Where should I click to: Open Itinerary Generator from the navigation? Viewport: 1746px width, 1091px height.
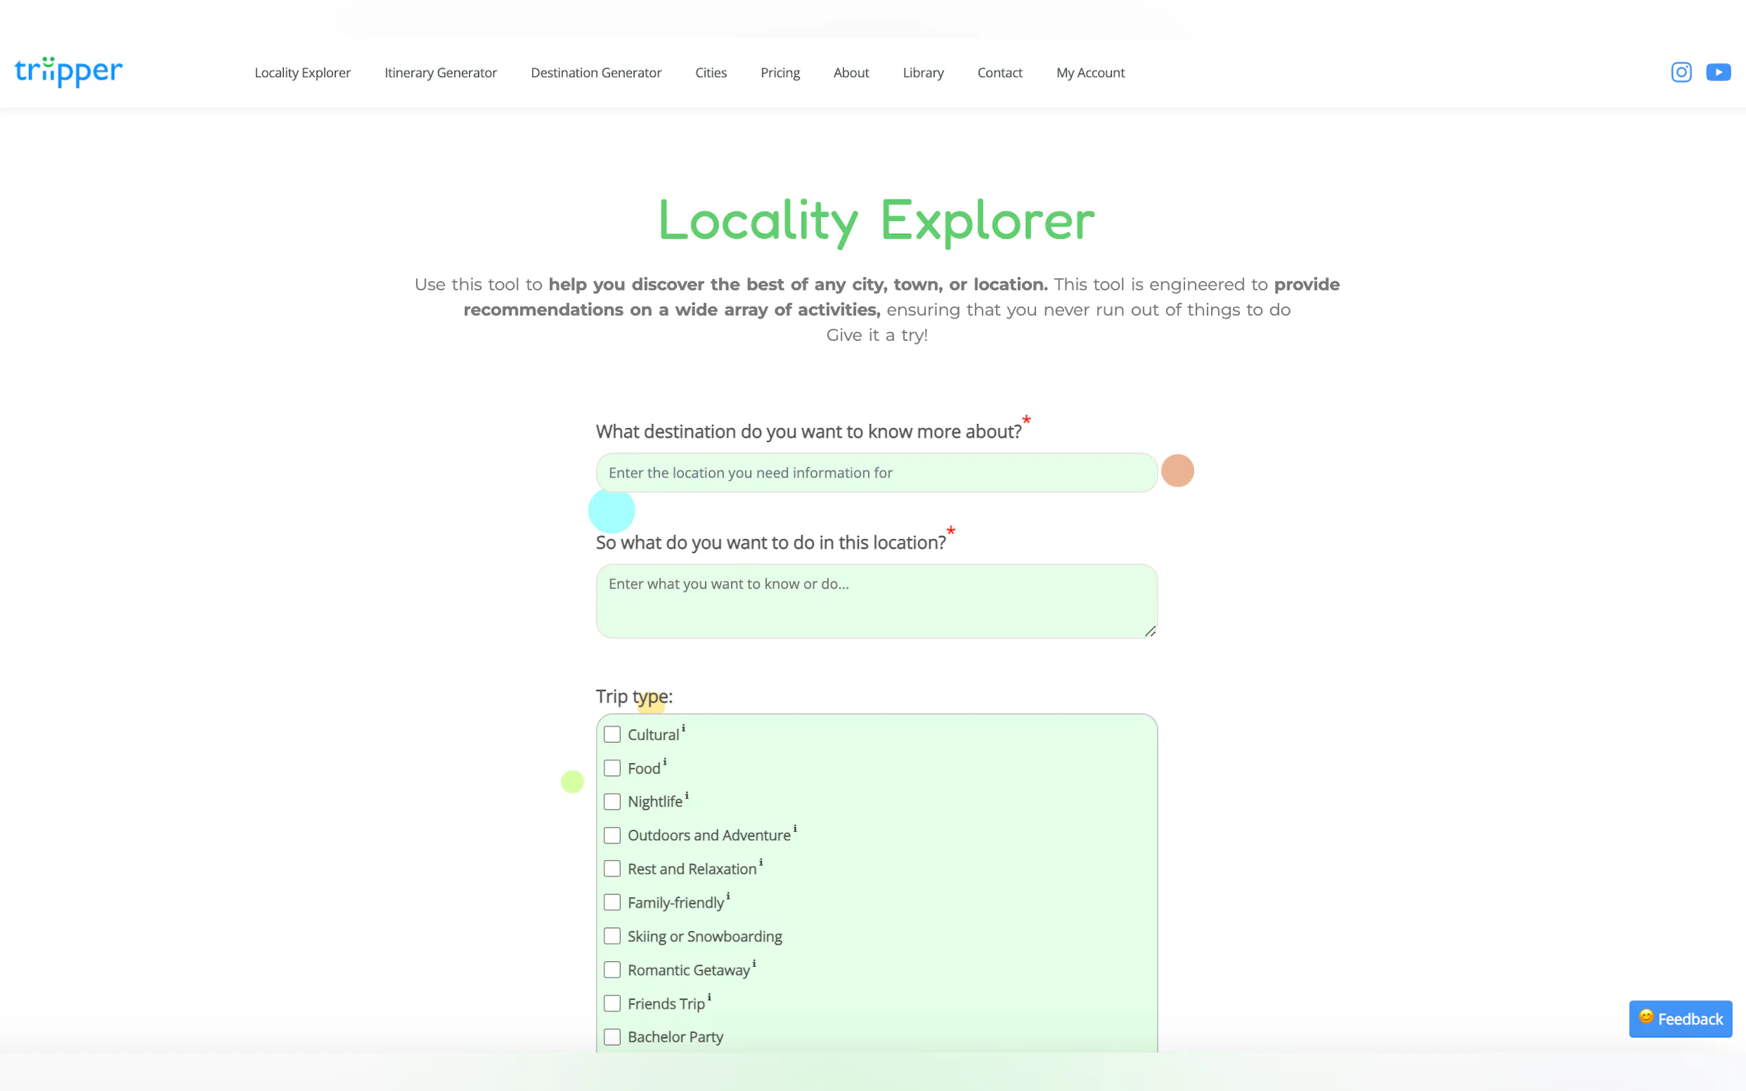[x=441, y=73]
